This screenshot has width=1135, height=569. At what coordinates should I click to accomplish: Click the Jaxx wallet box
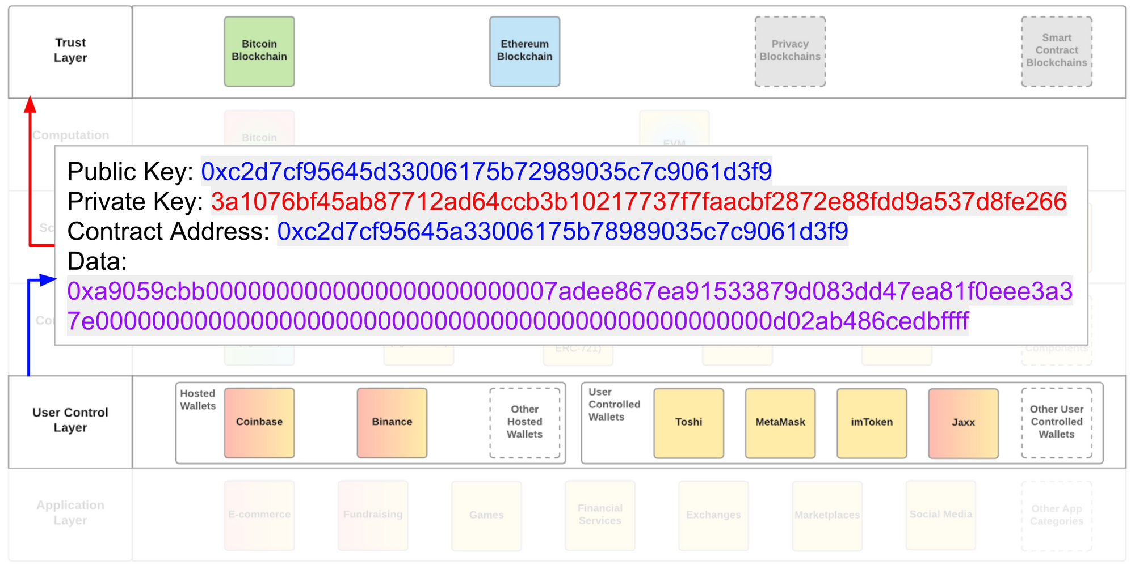click(x=964, y=423)
